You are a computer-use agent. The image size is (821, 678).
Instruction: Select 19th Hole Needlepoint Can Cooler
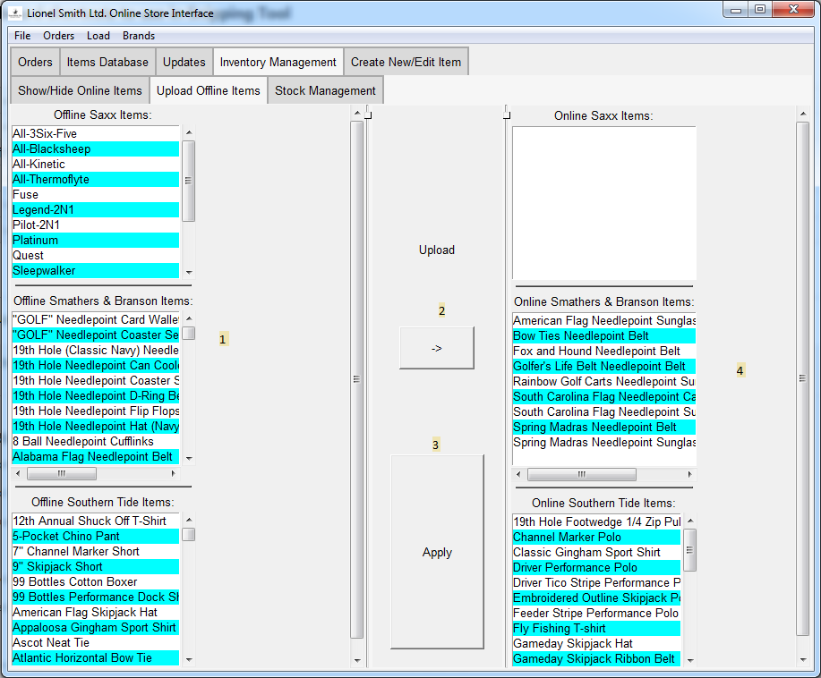pyautogui.click(x=95, y=365)
